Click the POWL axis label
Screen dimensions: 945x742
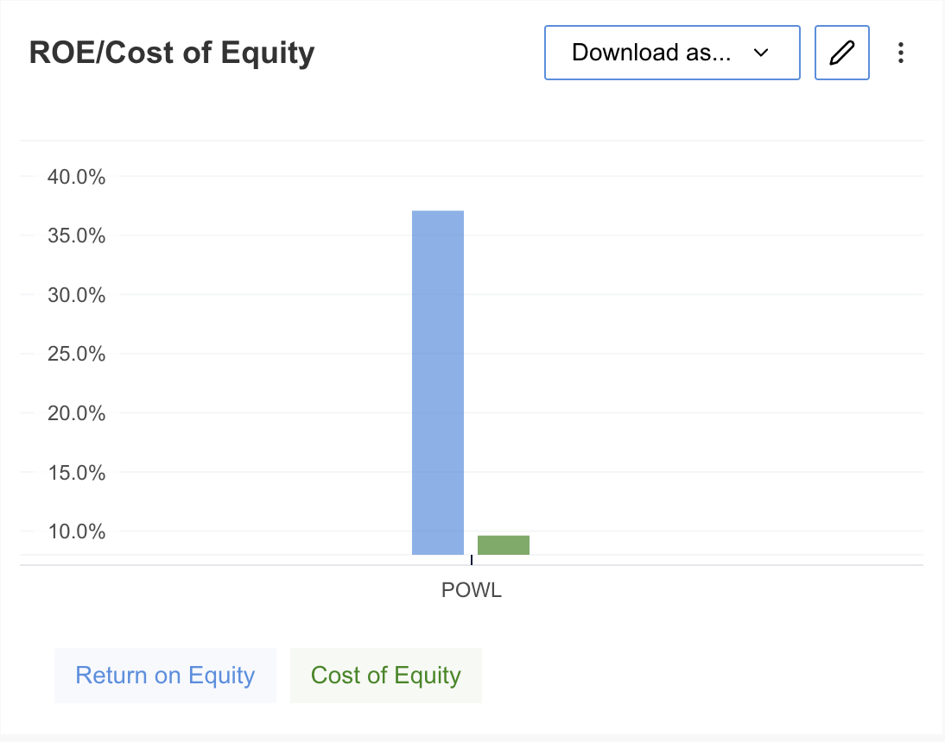tap(472, 590)
